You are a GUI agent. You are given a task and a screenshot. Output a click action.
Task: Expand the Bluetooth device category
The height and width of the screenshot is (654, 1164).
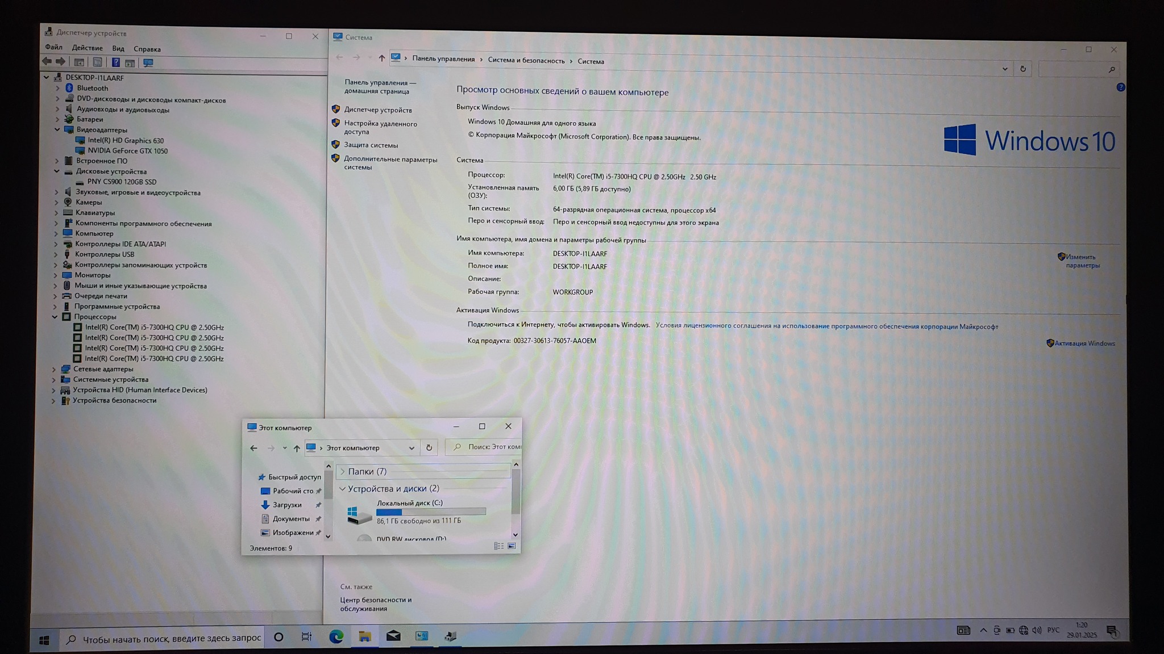tap(57, 88)
